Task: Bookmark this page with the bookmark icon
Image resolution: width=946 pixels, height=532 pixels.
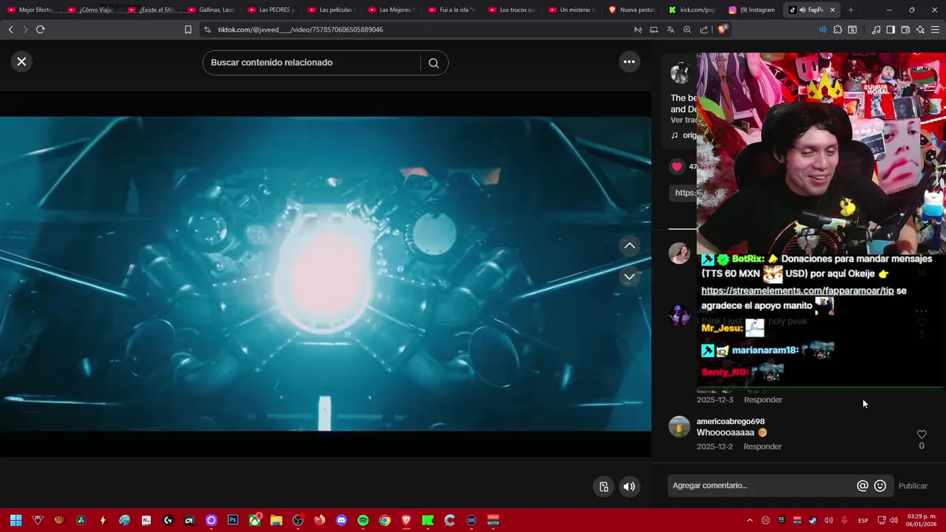Action: point(188,30)
